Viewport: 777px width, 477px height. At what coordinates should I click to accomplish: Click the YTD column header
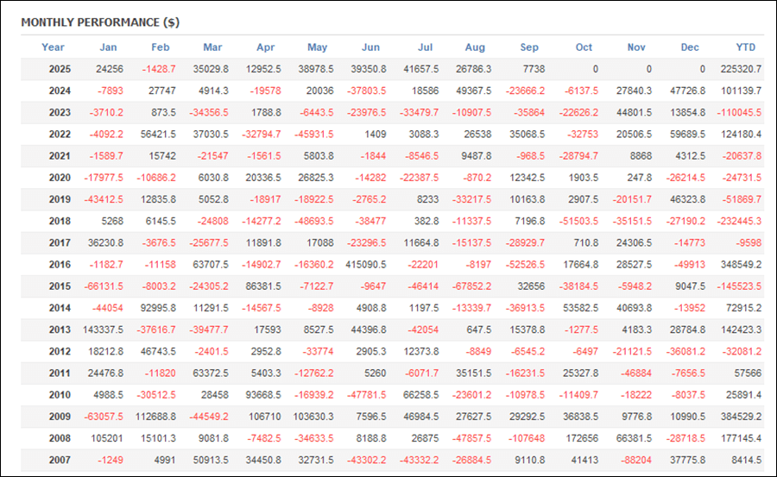tap(746, 47)
